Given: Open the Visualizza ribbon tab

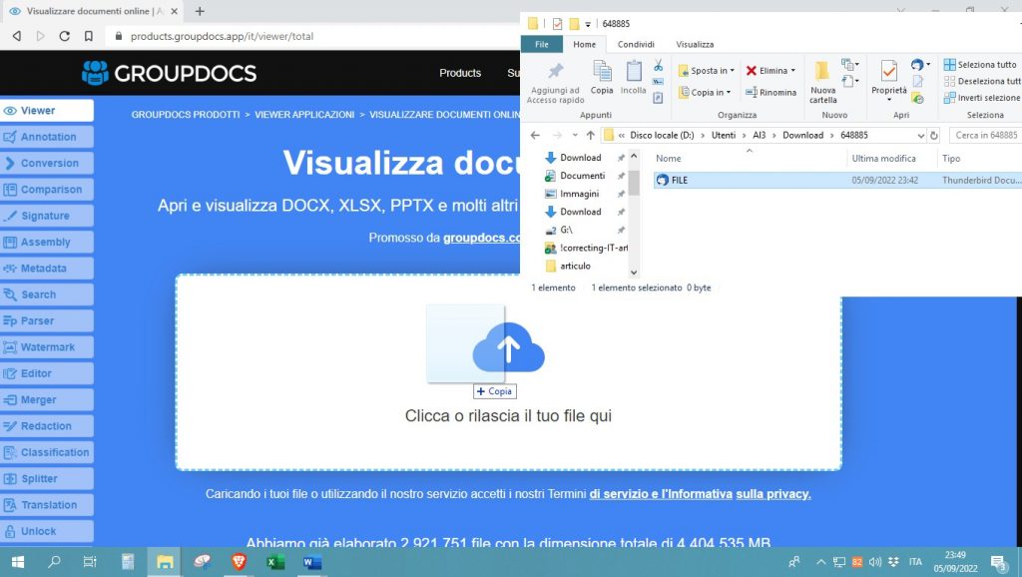Looking at the screenshot, I should (695, 44).
